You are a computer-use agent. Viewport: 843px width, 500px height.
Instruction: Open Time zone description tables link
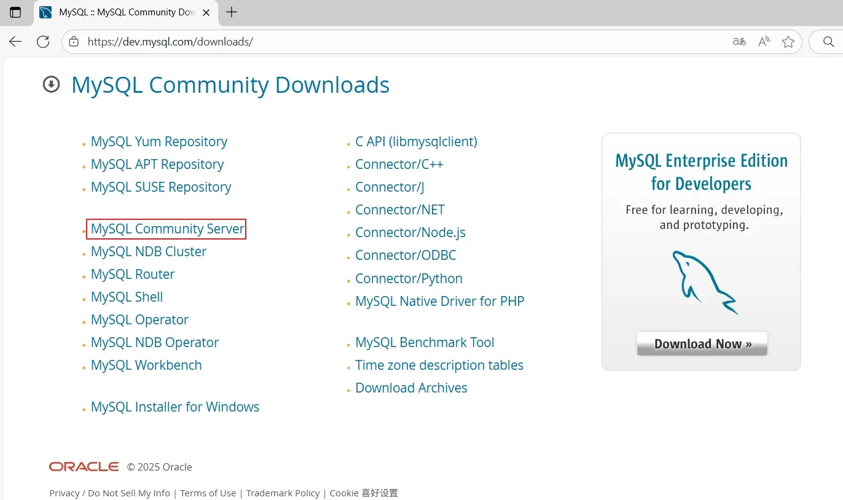point(439,365)
